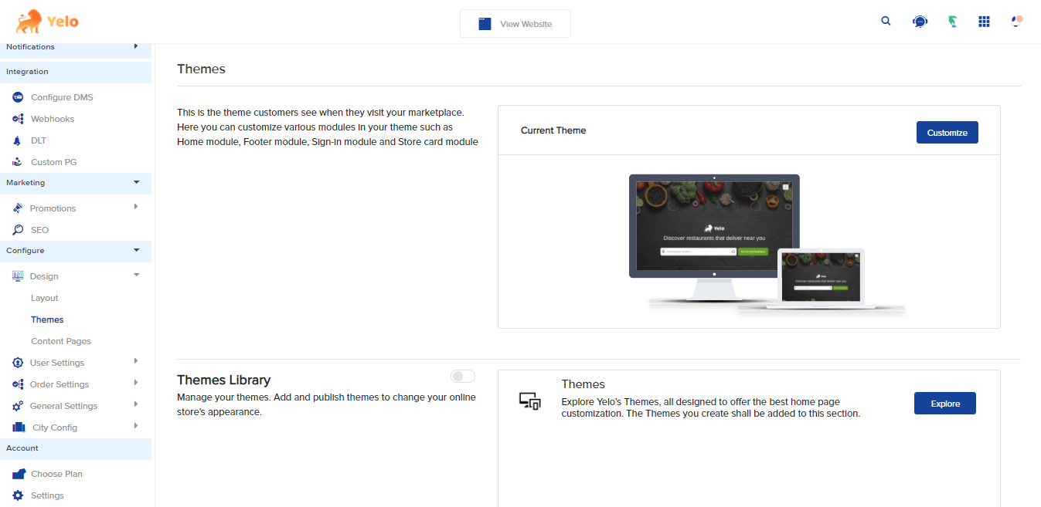Click the Explore themes button

944,404
